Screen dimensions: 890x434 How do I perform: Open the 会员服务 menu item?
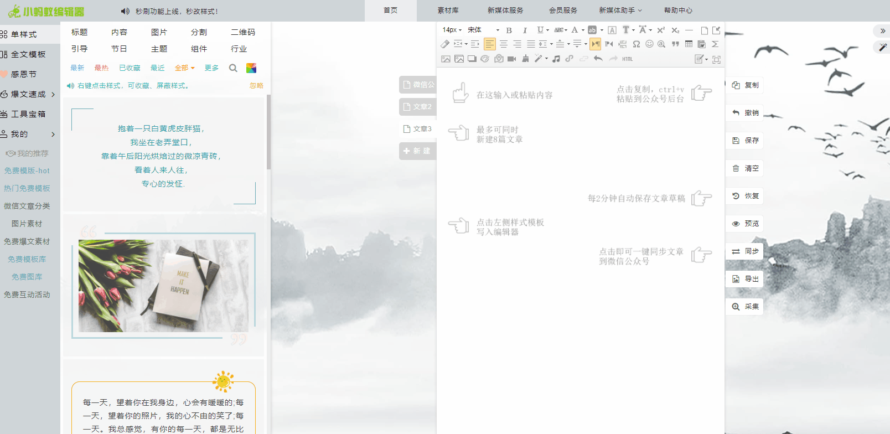[563, 11]
